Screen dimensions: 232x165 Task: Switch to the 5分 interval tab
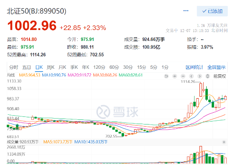click(x=154, y=68)
